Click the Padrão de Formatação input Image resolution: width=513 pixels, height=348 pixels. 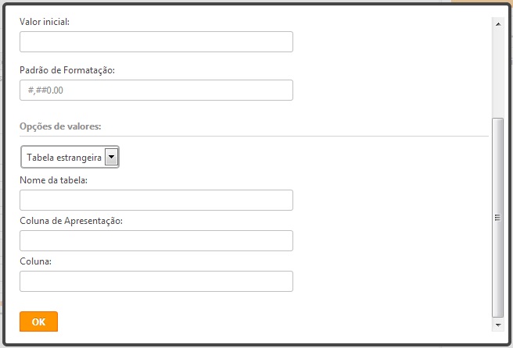[x=156, y=90]
